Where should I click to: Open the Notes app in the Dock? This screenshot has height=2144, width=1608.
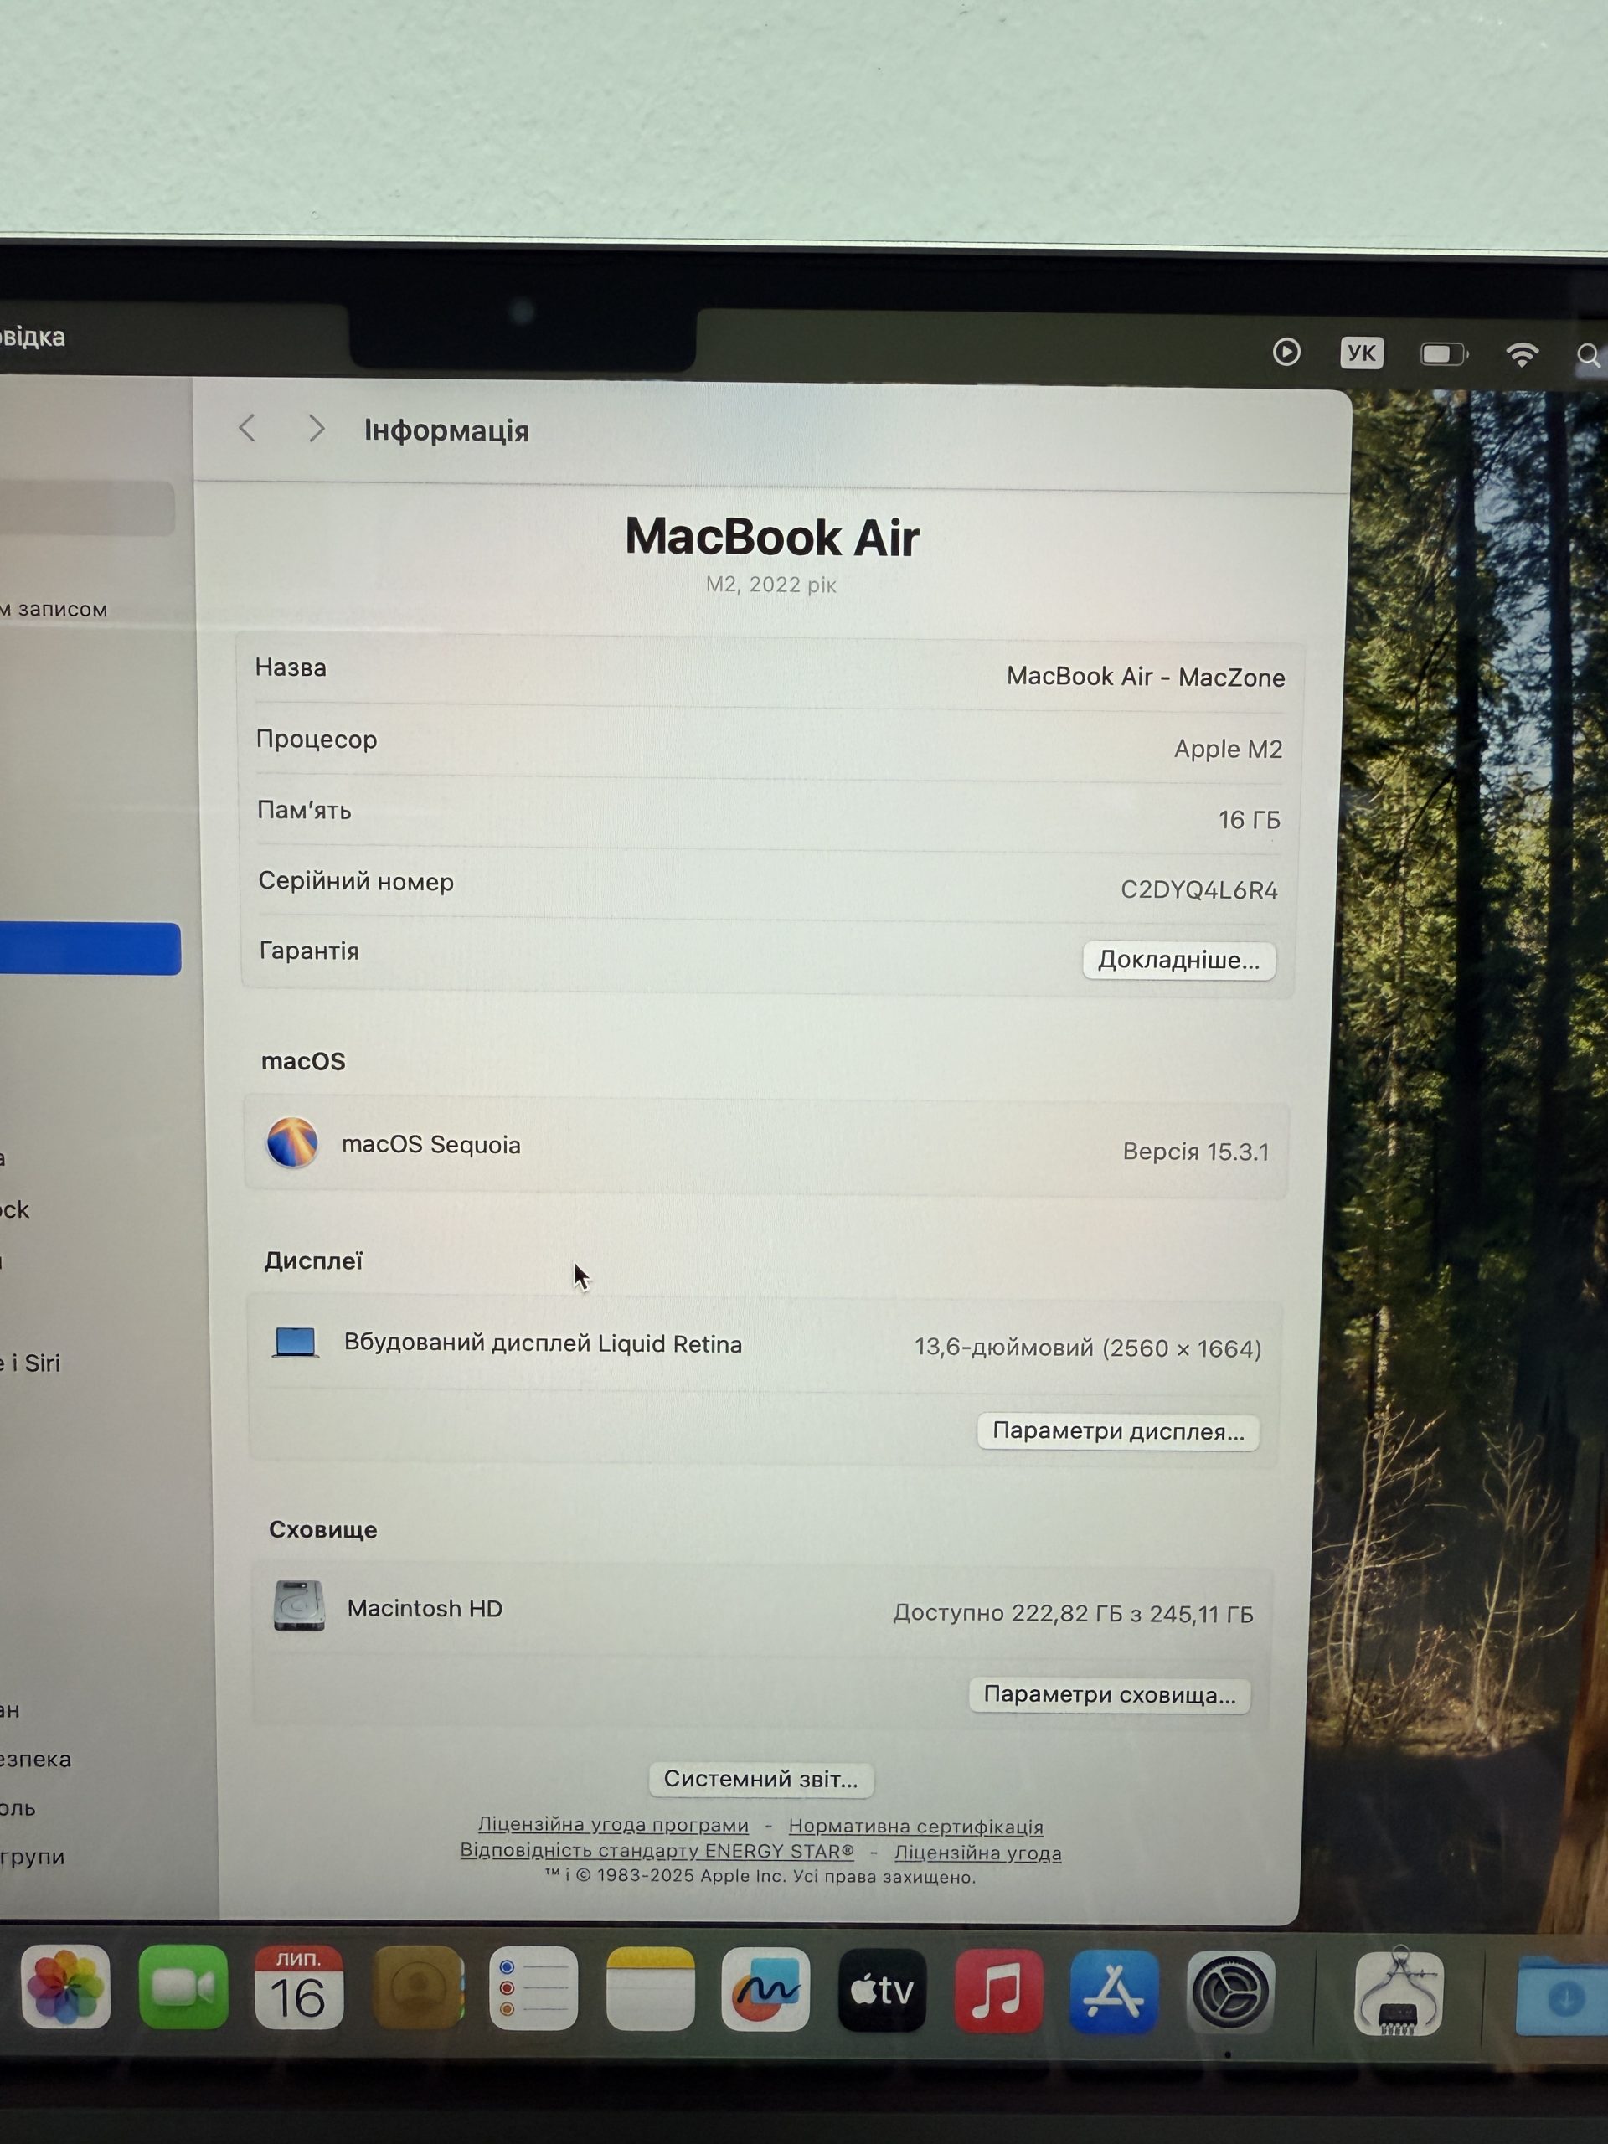click(651, 1989)
